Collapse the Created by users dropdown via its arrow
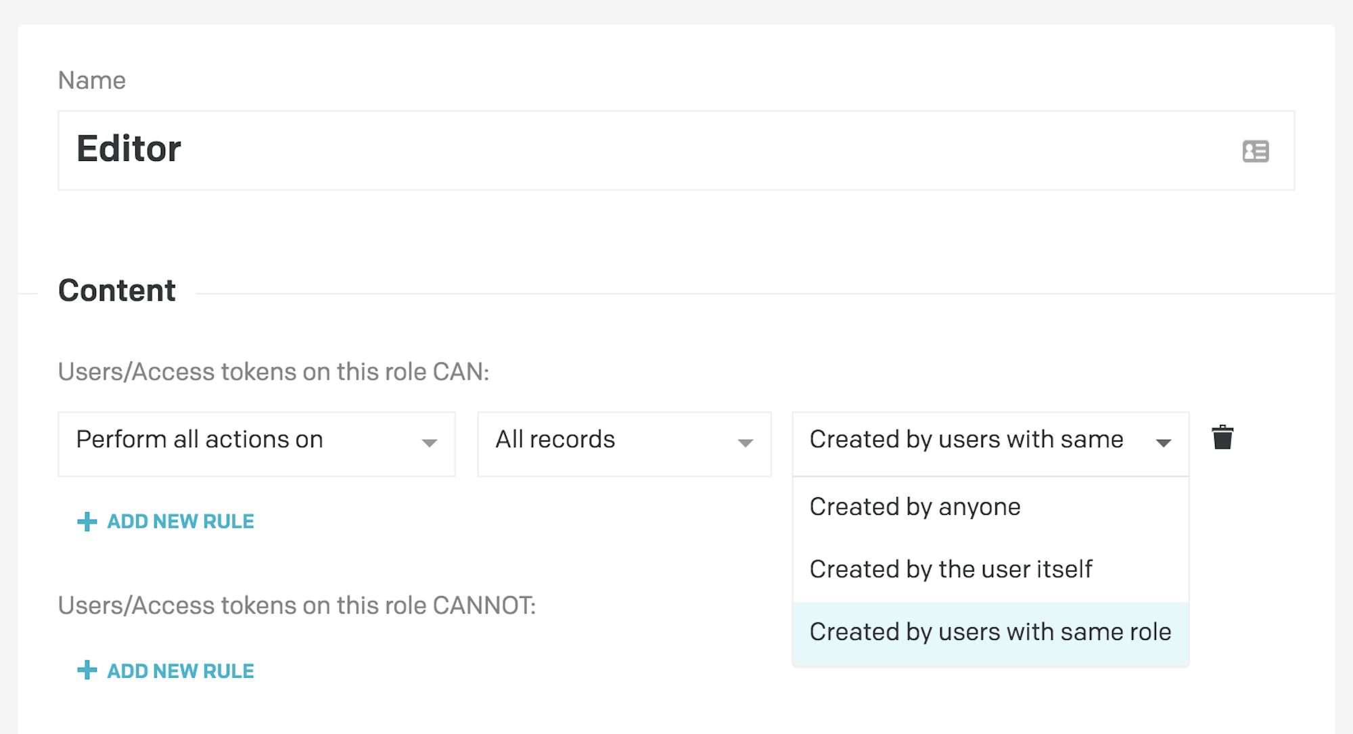This screenshot has width=1353, height=734. pos(1163,443)
